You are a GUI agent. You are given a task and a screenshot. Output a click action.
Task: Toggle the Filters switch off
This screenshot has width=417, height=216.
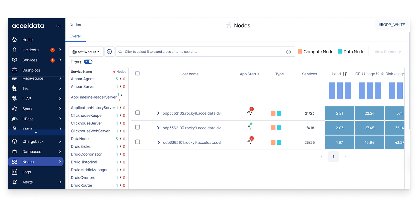pyautogui.click(x=88, y=62)
